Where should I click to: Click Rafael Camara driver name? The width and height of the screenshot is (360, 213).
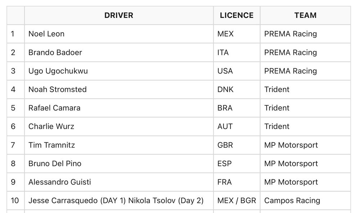coord(54,108)
